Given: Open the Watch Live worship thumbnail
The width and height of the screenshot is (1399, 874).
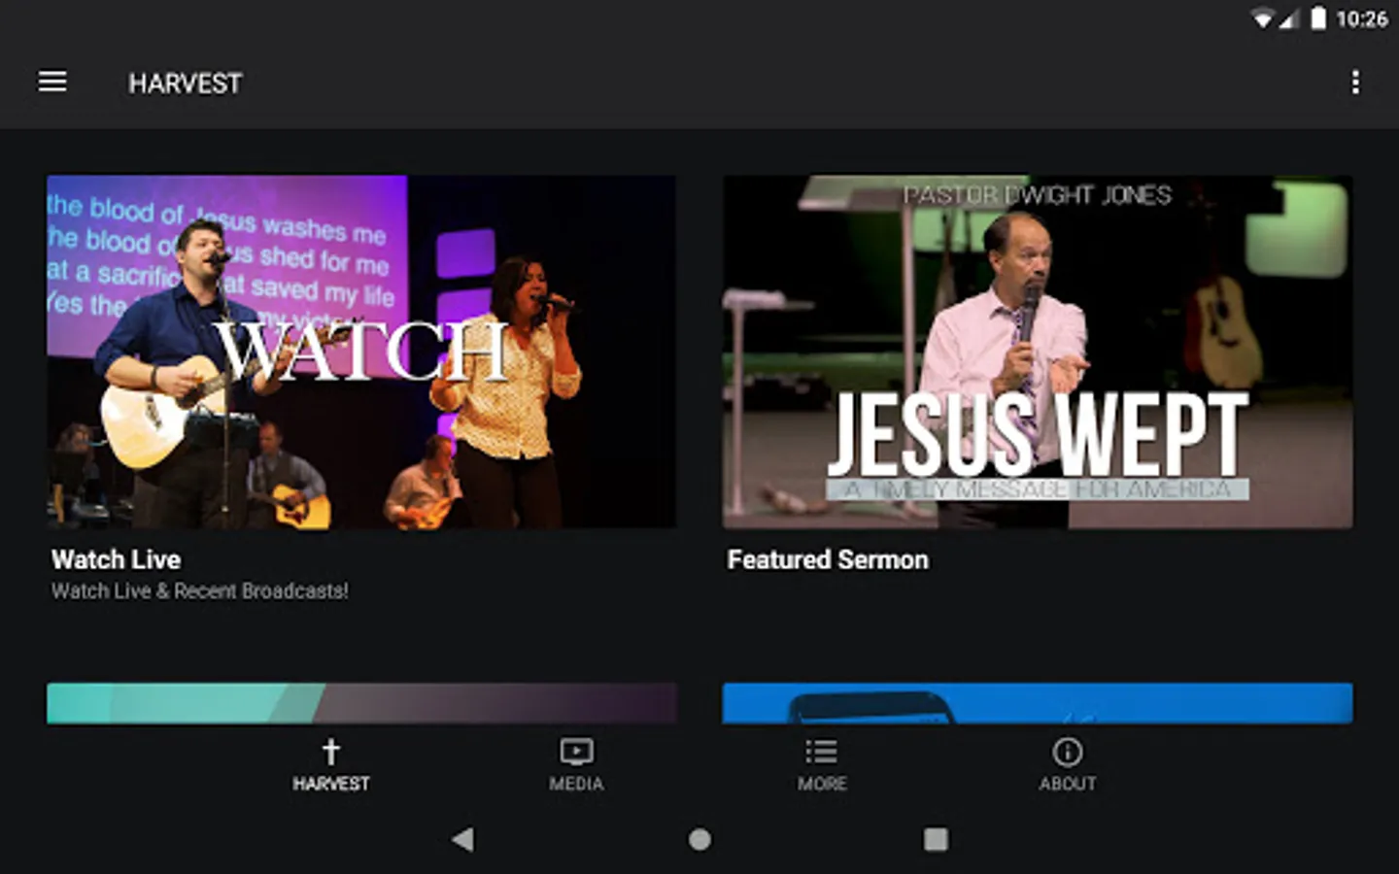Looking at the screenshot, I should pyautogui.click(x=361, y=352).
